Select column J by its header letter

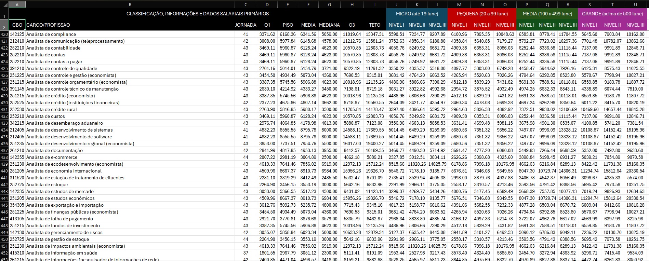point(396,5)
